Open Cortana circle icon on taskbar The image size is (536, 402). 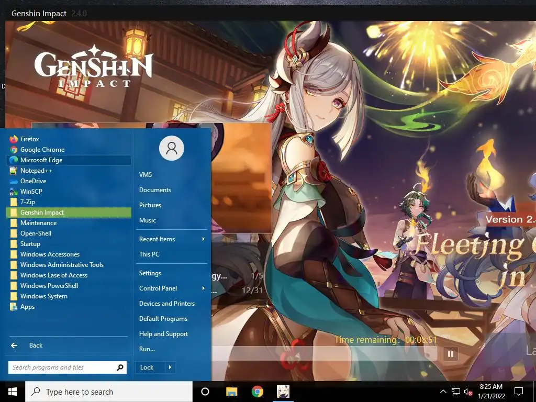pos(205,392)
